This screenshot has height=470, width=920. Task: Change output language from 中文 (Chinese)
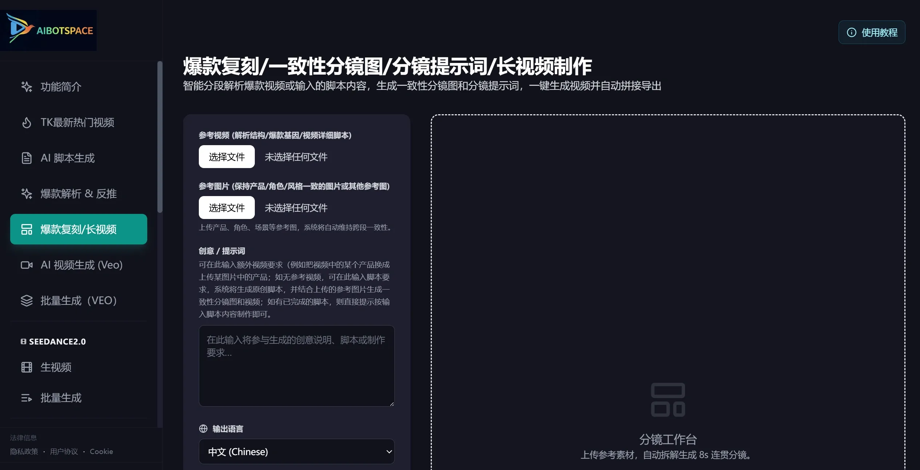pos(296,451)
